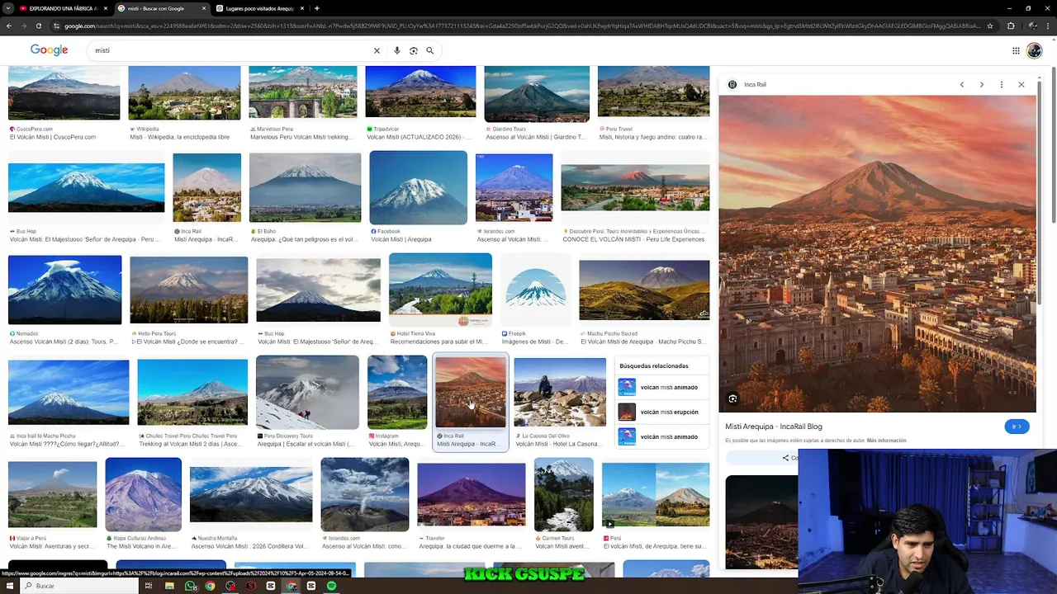Close the Inca Rail image preview panel
The height and width of the screenshot is (594, 1057).
click(x=1021, y=84)
